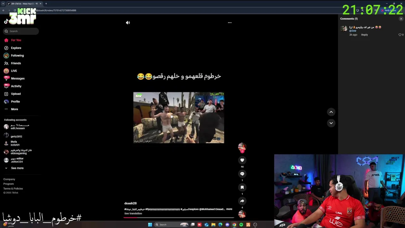Image resolution: width=405 pixels, height=228 pixels.
Task: Bookmark the video to favorites
Action: [x=242, y=187]
